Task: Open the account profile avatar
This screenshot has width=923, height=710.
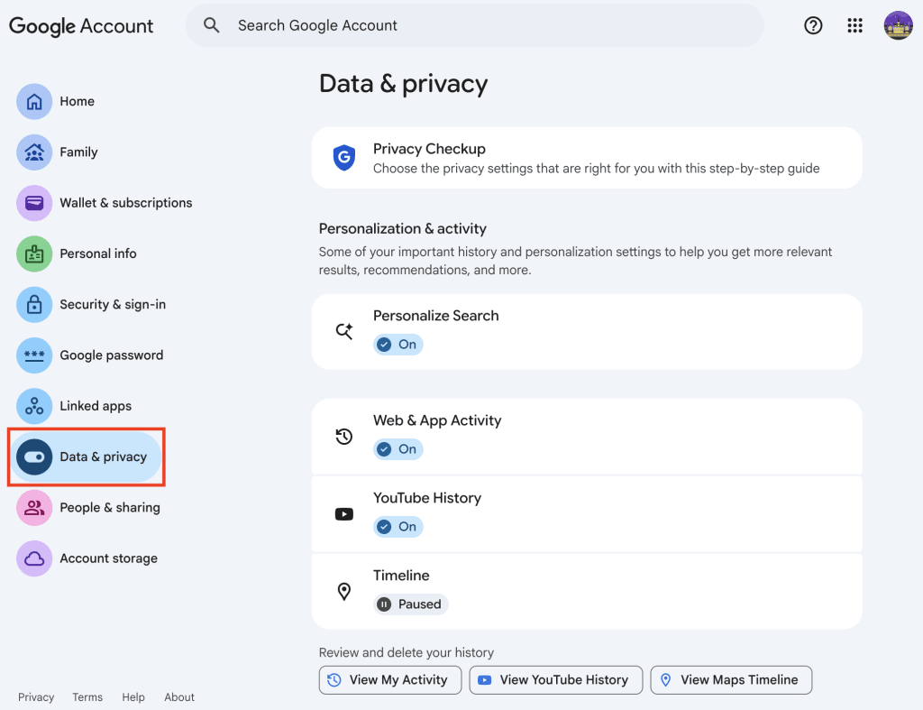Action: pos(898,25)
